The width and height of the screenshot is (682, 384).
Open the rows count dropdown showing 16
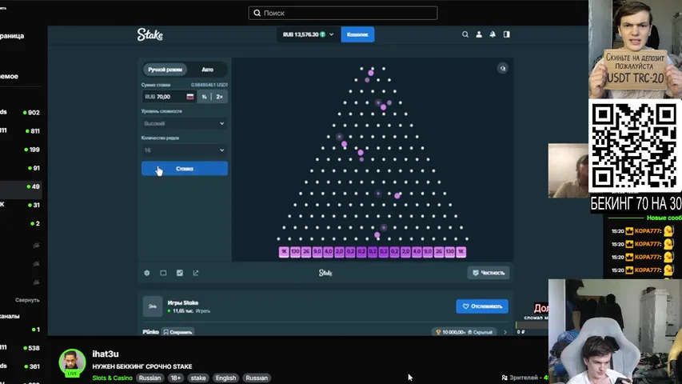(185, 150)
